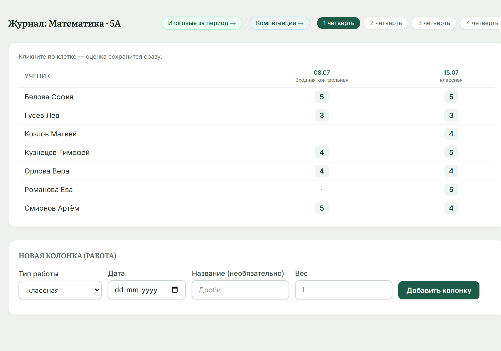
Task: Click Кузнецов Тимофей grade for 15.07
Action: click(x=451, y=152)
